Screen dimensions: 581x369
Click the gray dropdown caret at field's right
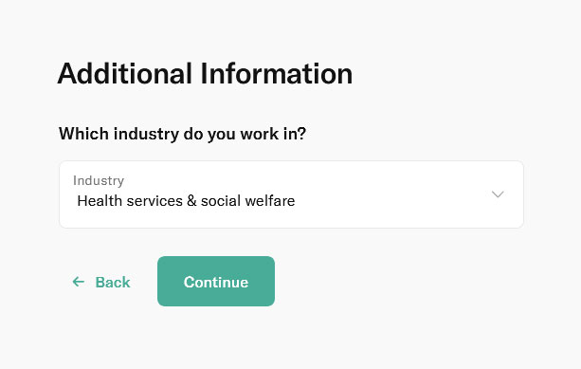pos(498,194)
